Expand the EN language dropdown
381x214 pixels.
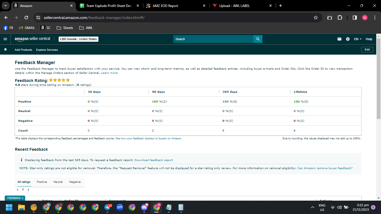click(358, 39)
